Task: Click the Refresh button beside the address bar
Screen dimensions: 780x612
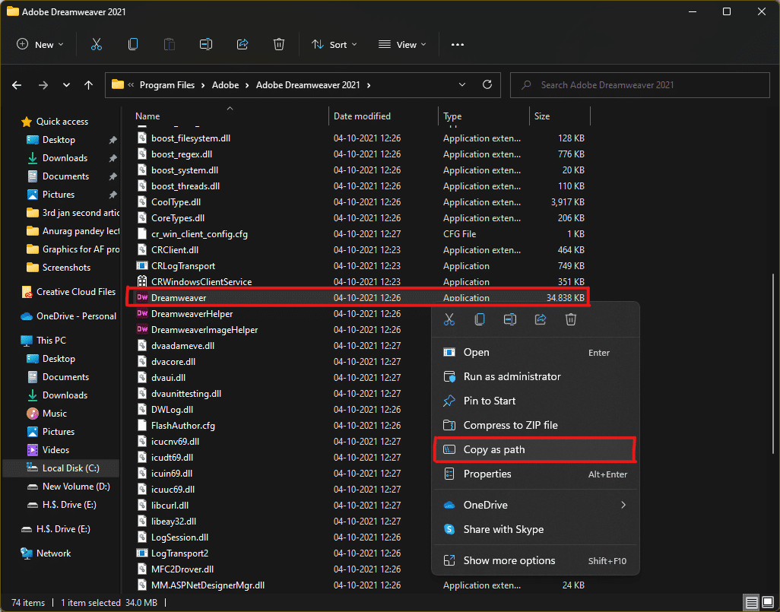Action: 487,85
